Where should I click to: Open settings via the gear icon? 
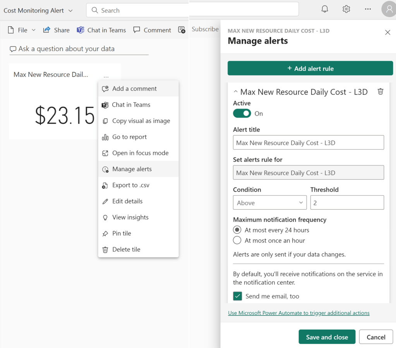coord(346,9)
